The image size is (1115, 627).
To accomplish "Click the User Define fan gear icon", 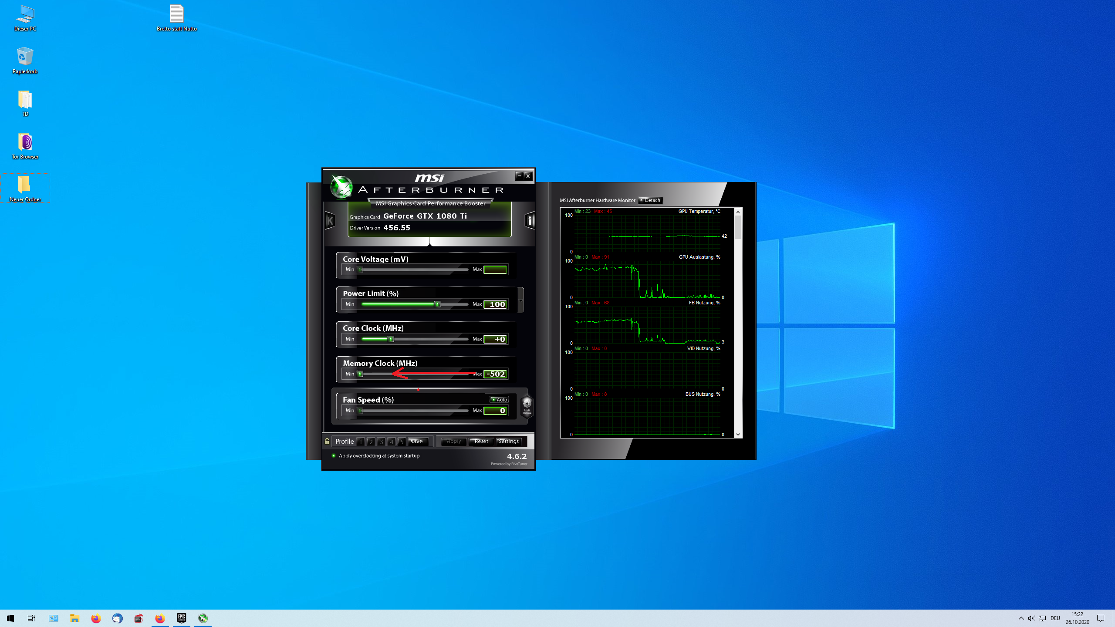I will pos(527,405).
